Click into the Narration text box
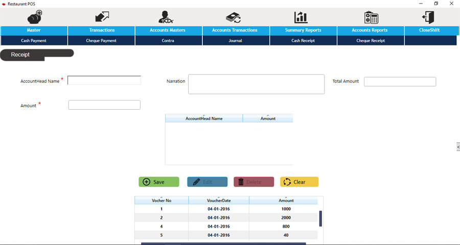Viewport: 460px width, 245px height. pyautogui.click(x=256, y=84)
